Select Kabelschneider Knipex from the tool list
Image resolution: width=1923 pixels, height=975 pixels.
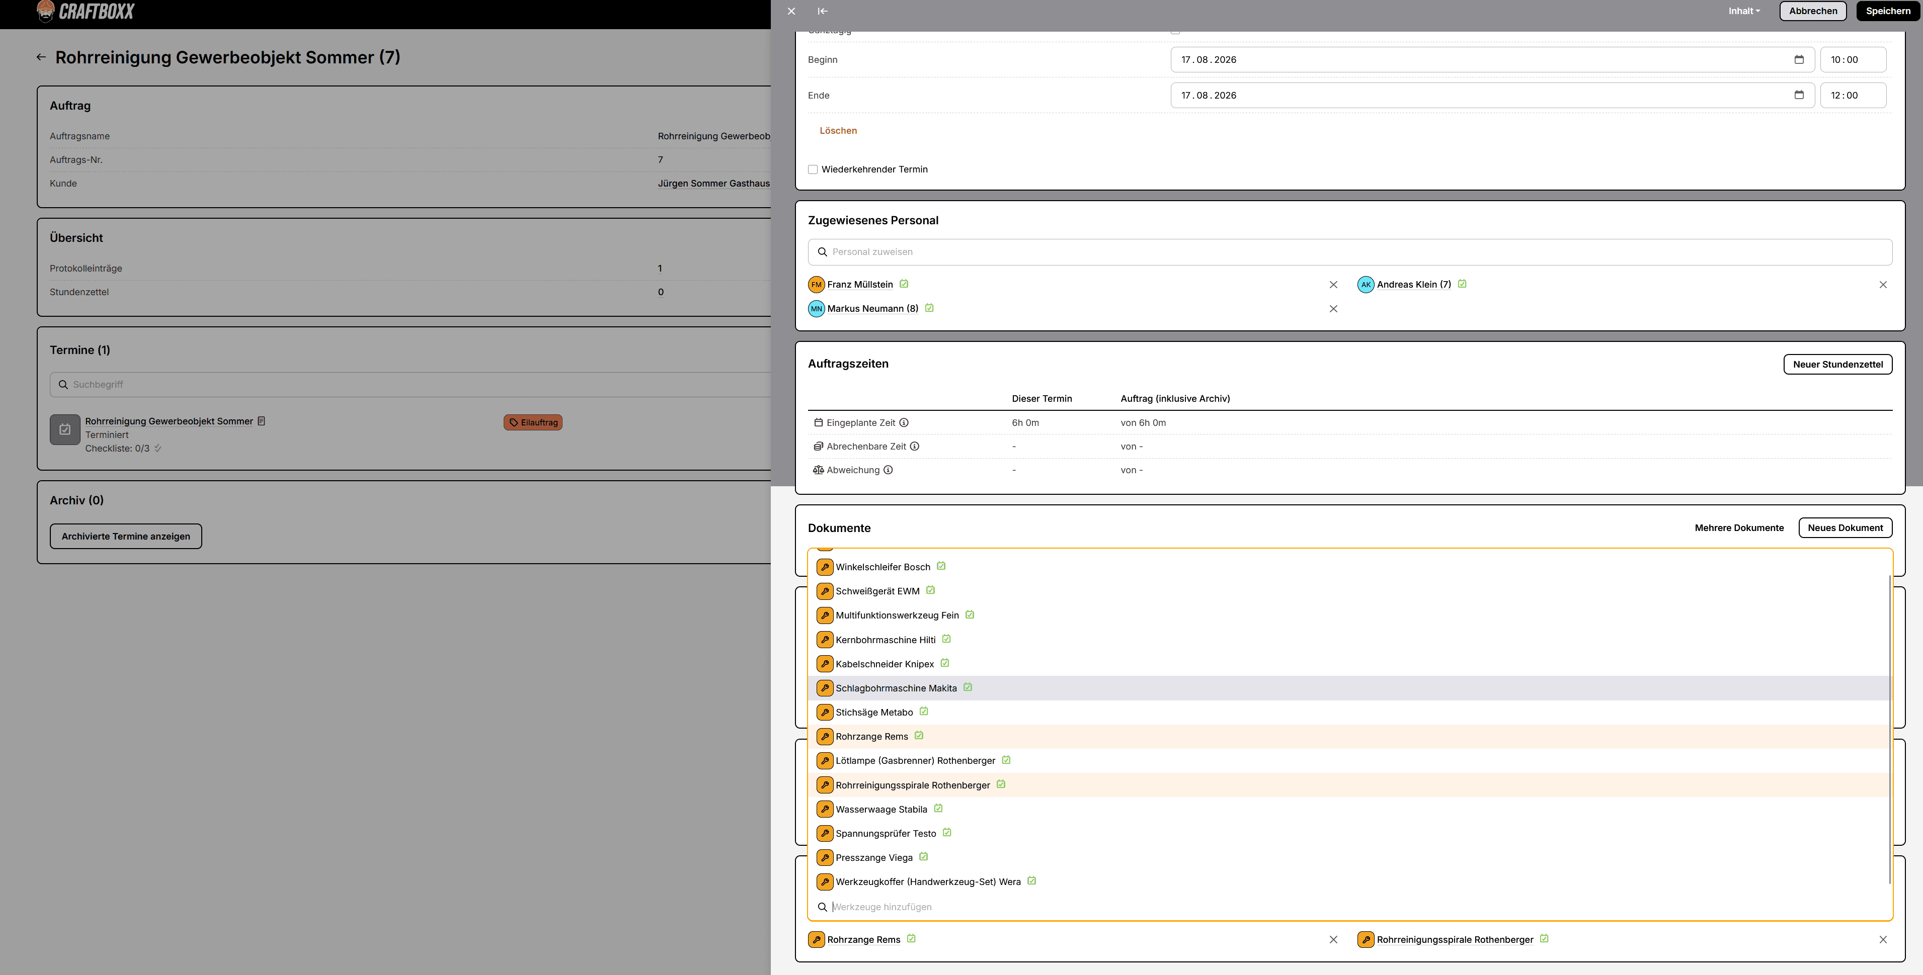tap(1350, 664)
